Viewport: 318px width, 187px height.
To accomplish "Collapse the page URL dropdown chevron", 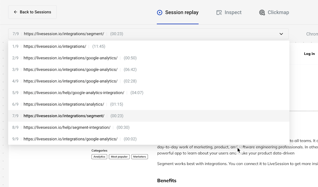I will coord(281,34).
